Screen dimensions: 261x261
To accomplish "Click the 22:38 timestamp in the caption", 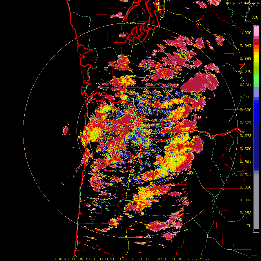I will pos(202,259).
